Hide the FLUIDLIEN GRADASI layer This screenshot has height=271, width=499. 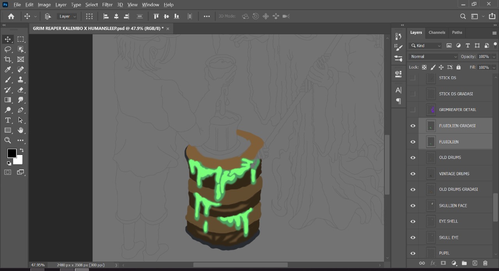coord(413,126)
